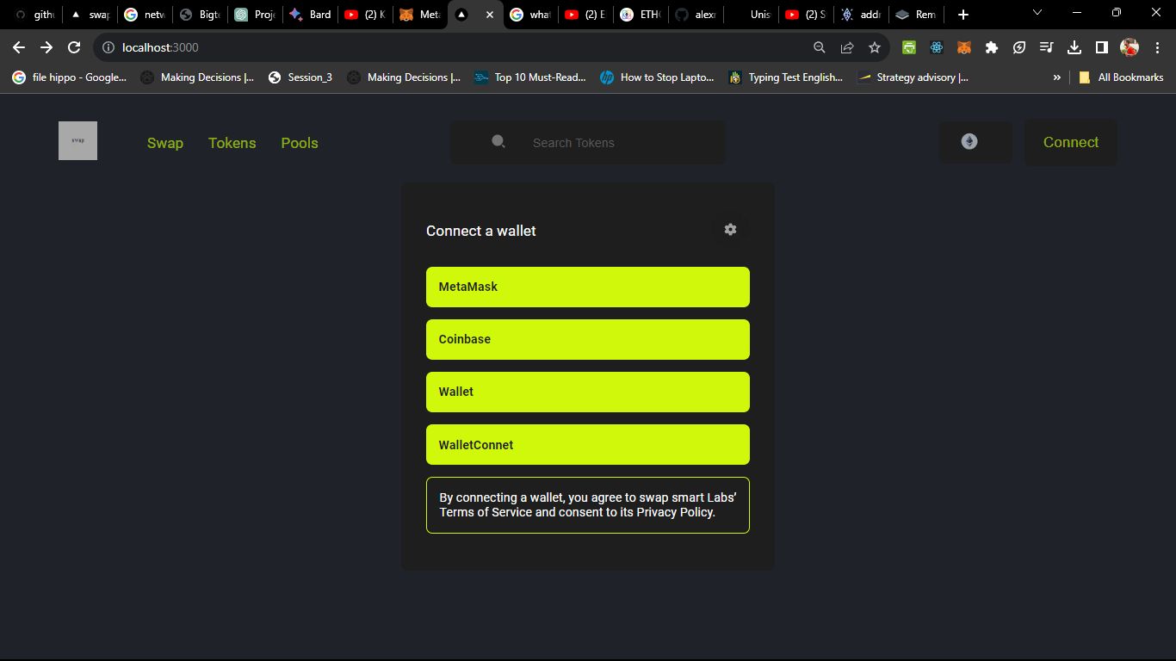The height and width of the screenshot is (661, 1176).
Task: Open the Swap page in the navbar
Action: (165, 143)
